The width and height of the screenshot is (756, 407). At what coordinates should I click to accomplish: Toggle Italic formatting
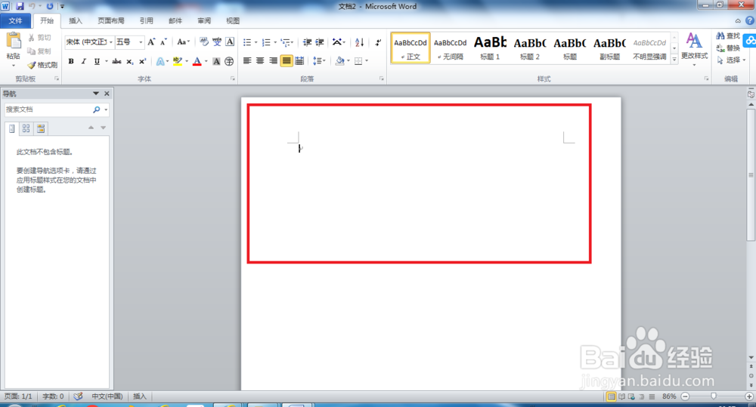(x=83, y=61)
